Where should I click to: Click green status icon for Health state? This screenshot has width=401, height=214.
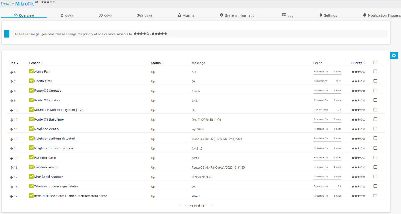[31, 81]
